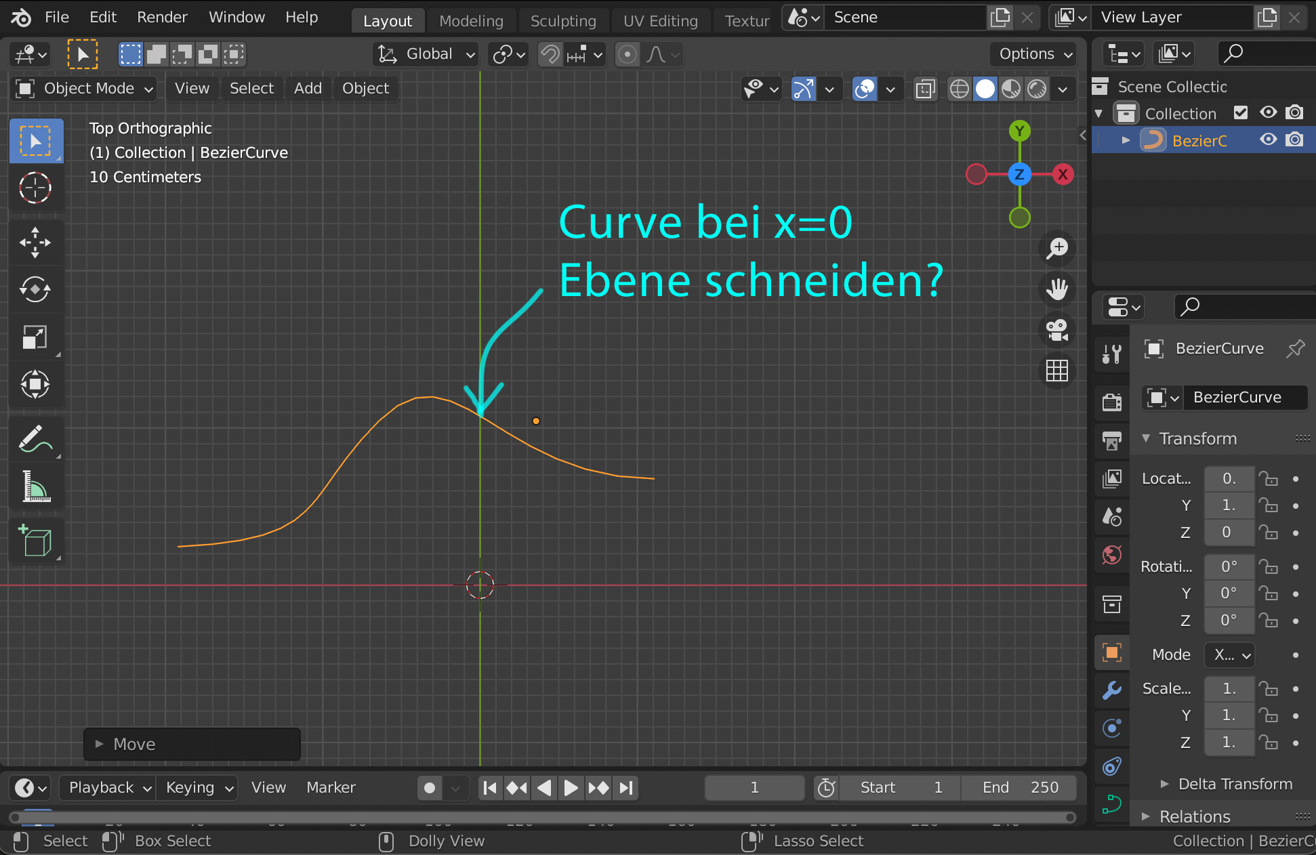This screenshot has width=1316, height=855.
Task: Select the Annotate pencil tool
Action: [35, 439]
